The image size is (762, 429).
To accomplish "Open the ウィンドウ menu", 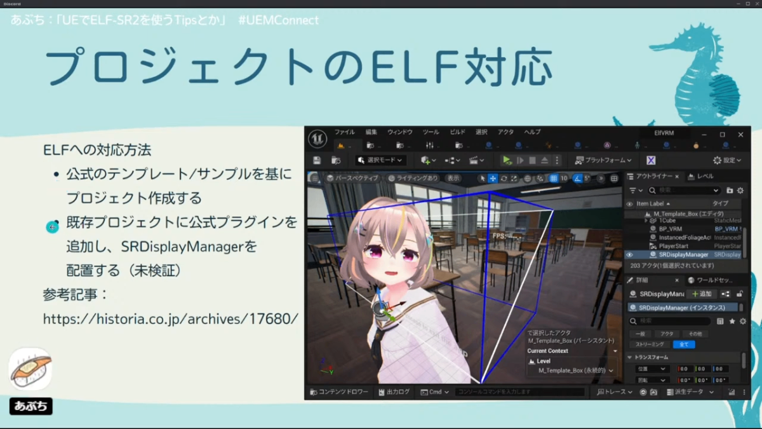I will click(x=400, y=132).
